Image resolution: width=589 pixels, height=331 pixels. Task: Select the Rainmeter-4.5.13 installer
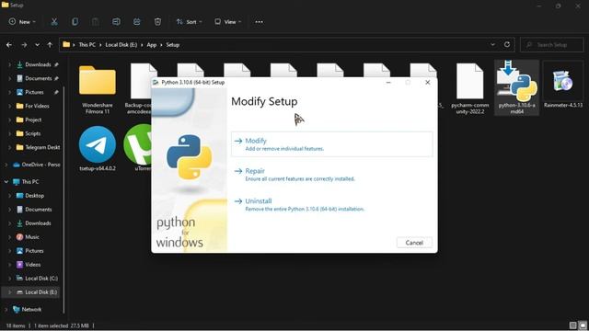pos(563,86)
